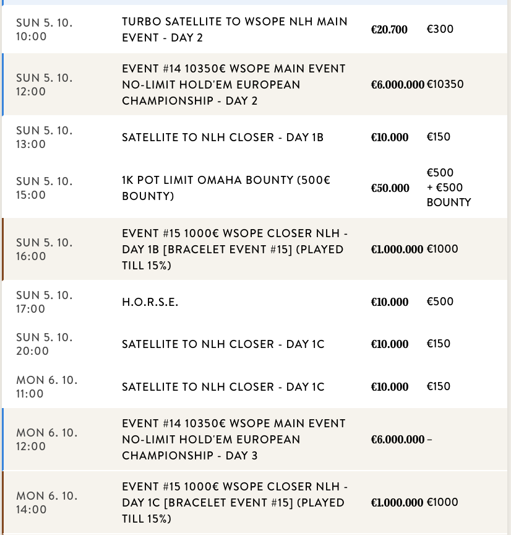511x535 pixels.
Task: Select Event #14 Main Event Day 3 row
Action: (233, 439)
